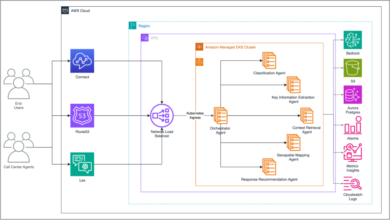390x220 pixels.
Task: Click the End Users group icon
Action: [19, 83]
